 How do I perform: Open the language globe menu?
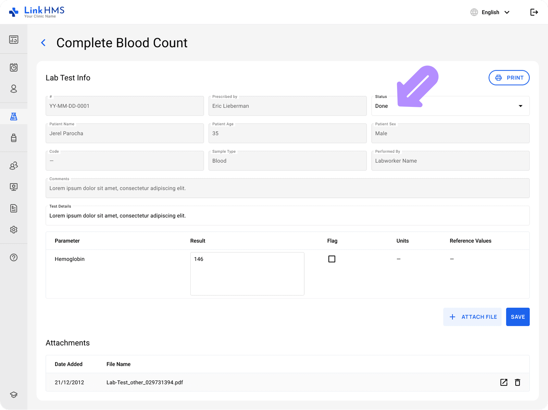pyautogui.click(x=474, y=12)
